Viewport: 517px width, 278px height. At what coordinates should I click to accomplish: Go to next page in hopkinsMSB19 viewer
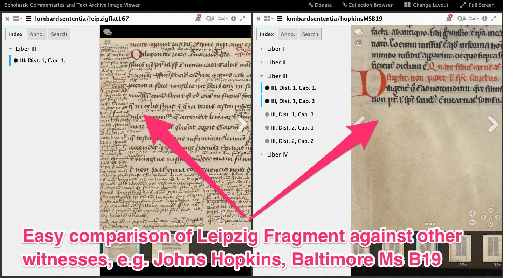point(493,124)
